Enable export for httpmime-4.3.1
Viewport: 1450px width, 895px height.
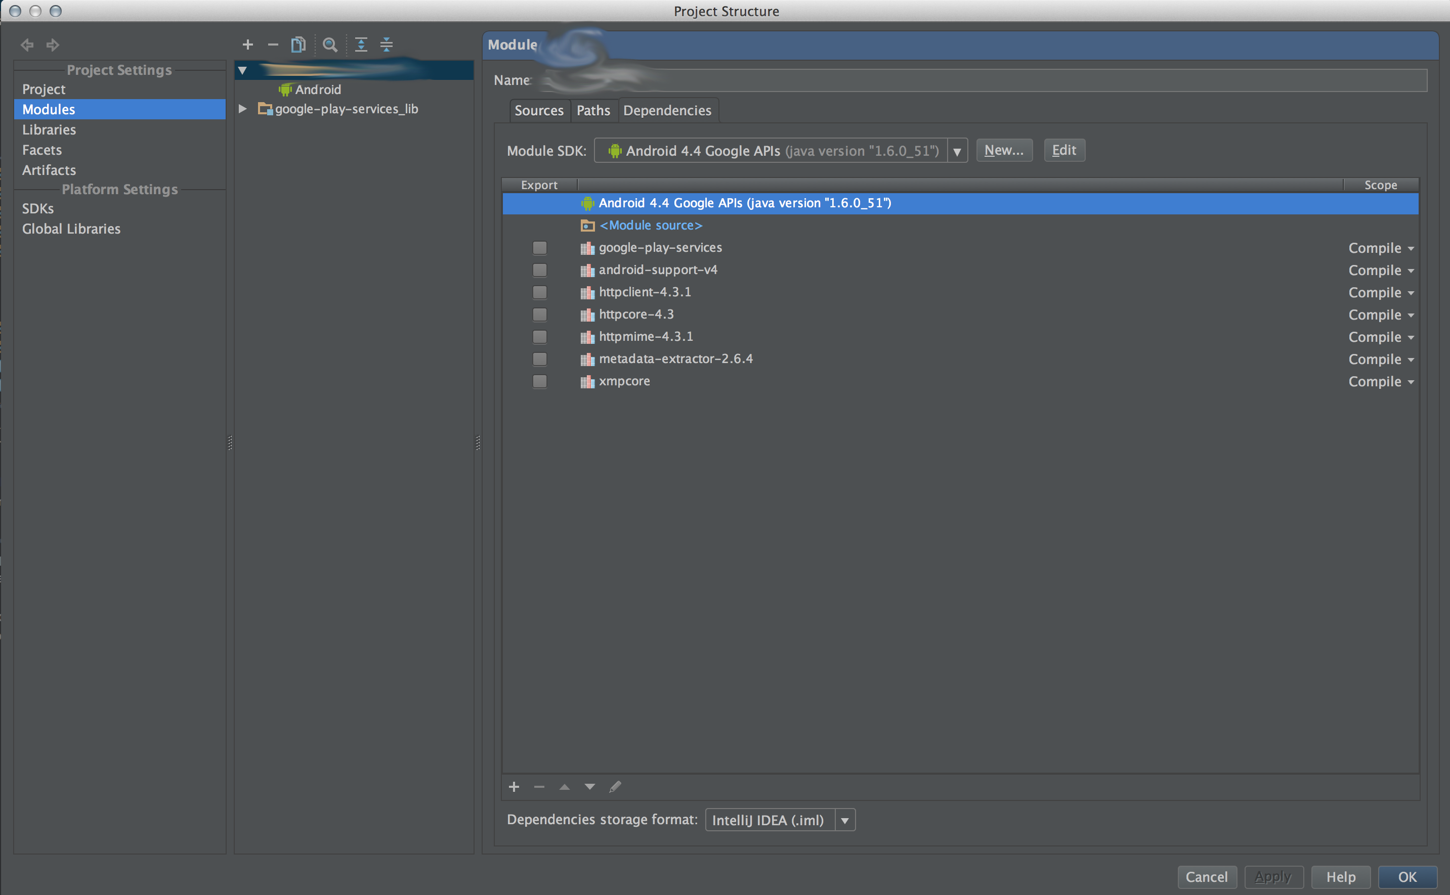[539, 337]
